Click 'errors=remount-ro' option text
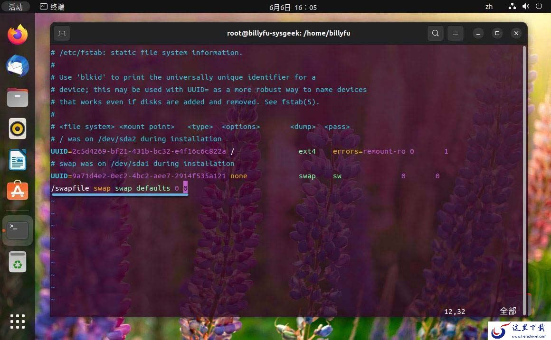This screenshot has width=551, height=340. coord(369,151)
